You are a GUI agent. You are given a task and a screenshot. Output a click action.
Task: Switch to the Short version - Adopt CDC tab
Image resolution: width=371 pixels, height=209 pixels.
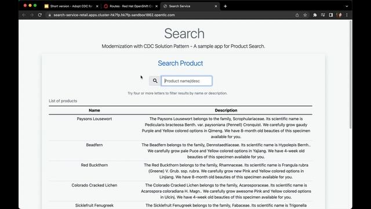pyautogui.click(x=71, y=6)
